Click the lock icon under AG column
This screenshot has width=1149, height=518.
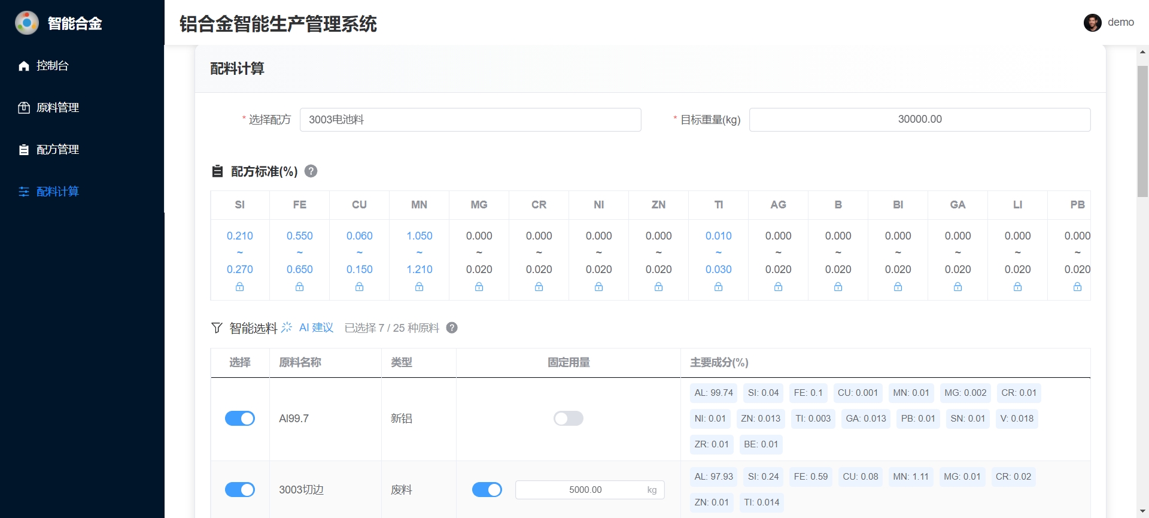click(778, 287)
